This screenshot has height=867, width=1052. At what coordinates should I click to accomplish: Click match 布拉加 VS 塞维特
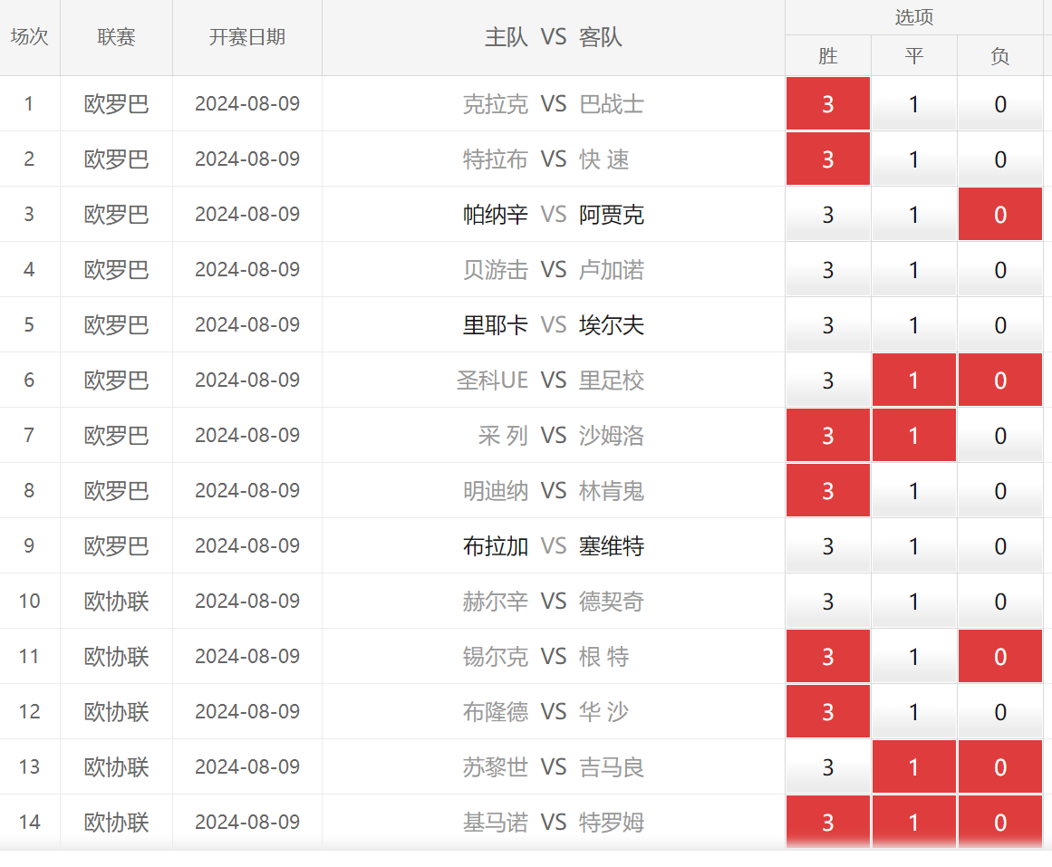point(554,546)
